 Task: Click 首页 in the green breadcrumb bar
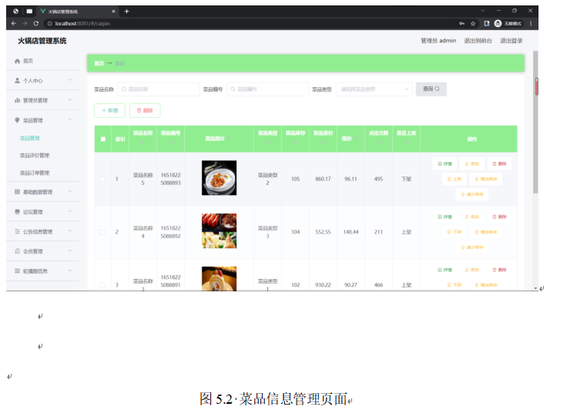point(99,63)
